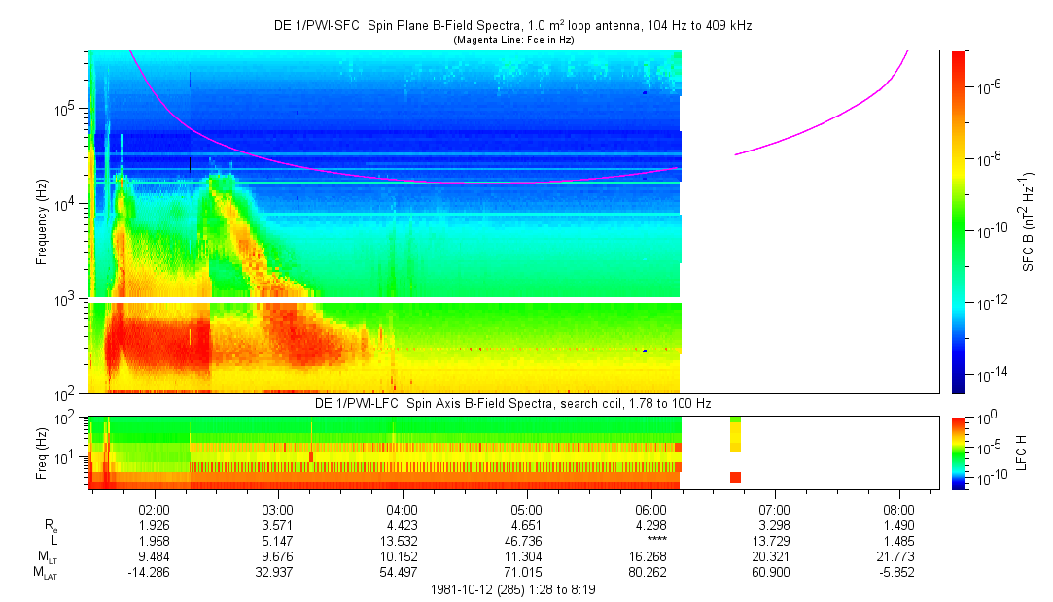1053x602 pixels.
Task: Click the MLAT row label
Action: [x=43, y=571]
